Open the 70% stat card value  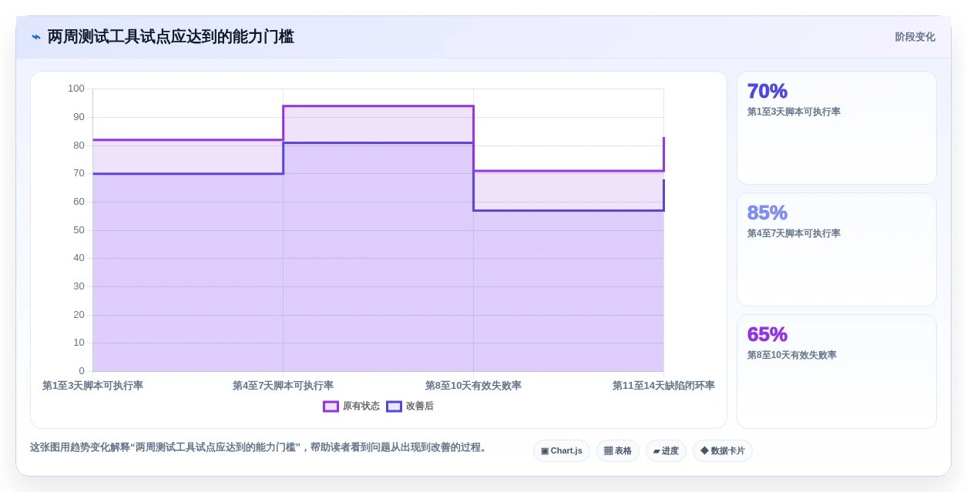(x=767, y=91)
